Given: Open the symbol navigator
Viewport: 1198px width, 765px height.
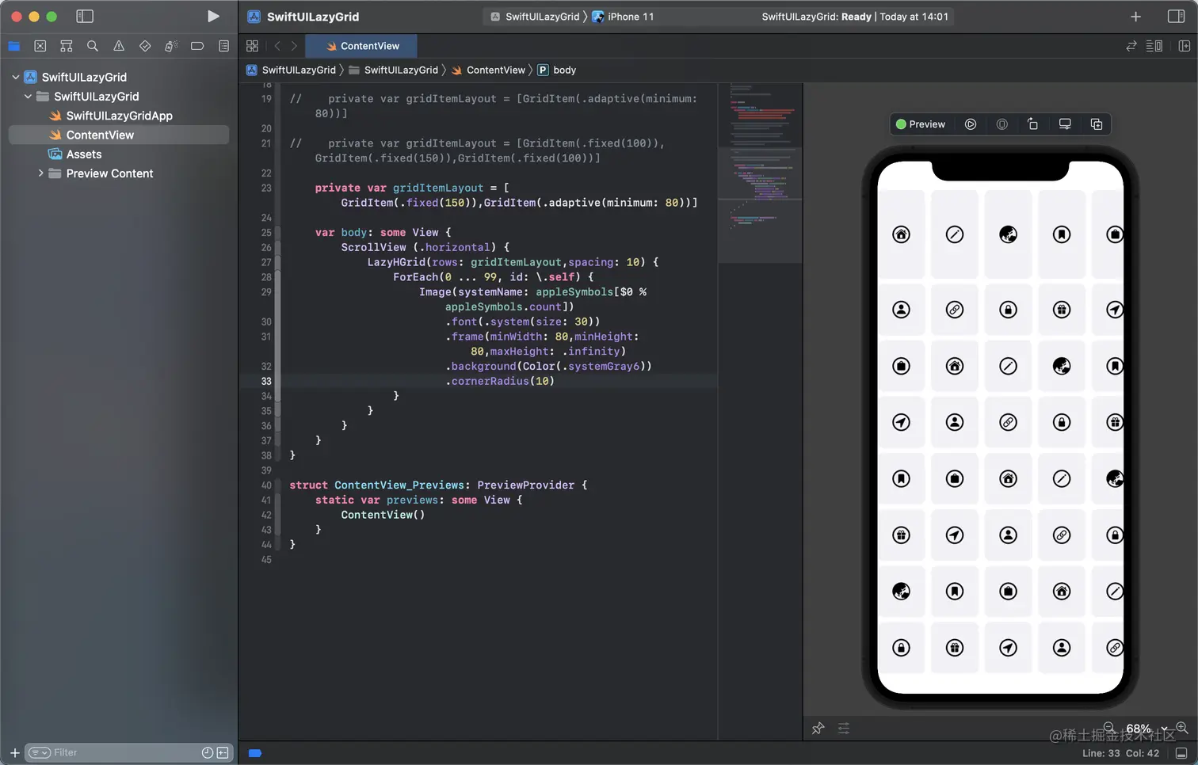Looking at the screenshot, I should (x=67, y=46).
